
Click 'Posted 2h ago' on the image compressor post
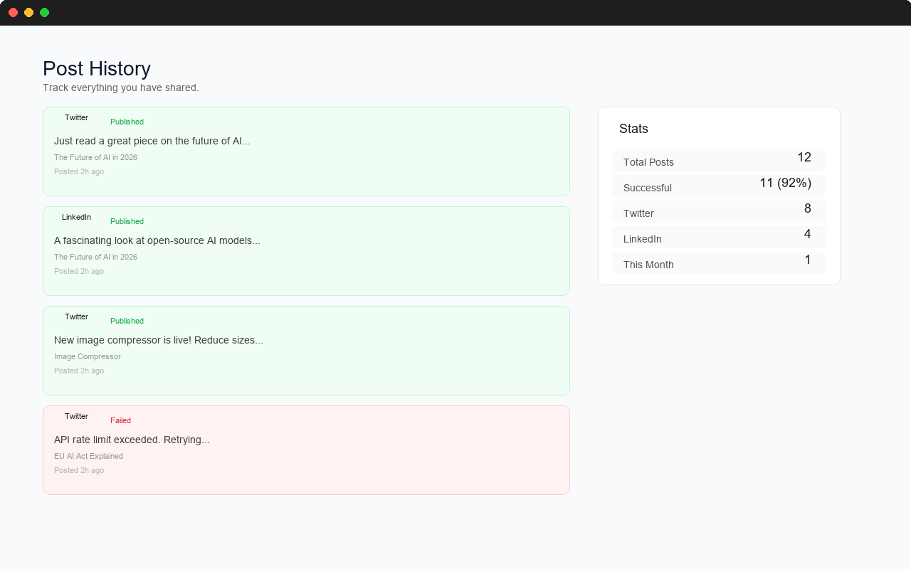(x=79, y=371)
